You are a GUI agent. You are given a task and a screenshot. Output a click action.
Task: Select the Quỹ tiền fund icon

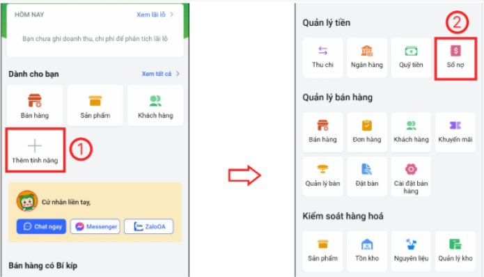pos(411,58)
